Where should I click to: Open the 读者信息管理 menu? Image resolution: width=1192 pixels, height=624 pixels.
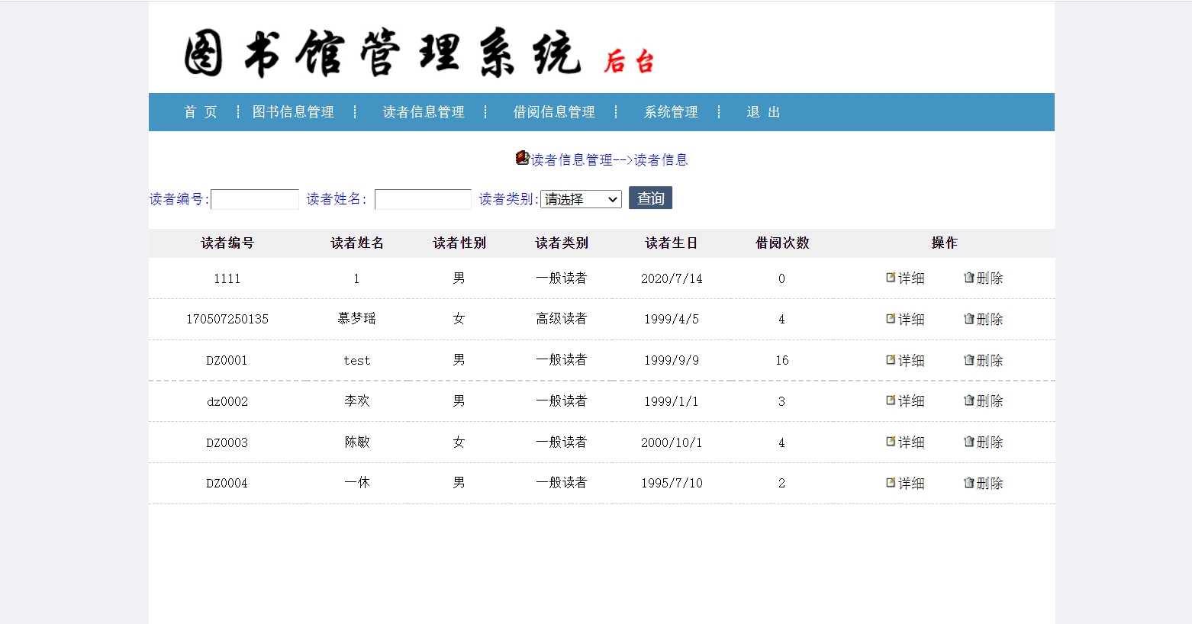coord(424,112)
